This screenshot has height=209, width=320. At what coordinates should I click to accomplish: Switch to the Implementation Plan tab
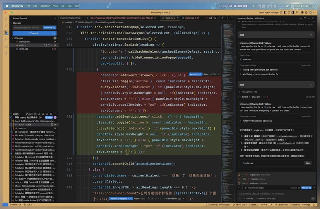coord(70,18)
